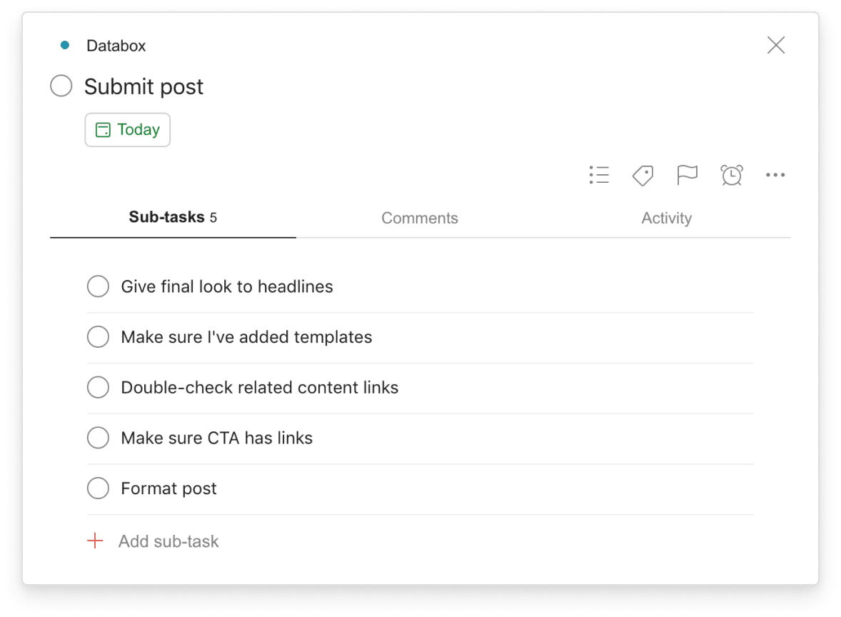Click Add sub-task
Viewport: 841px width, 617px height.
[x=168, y=541]
